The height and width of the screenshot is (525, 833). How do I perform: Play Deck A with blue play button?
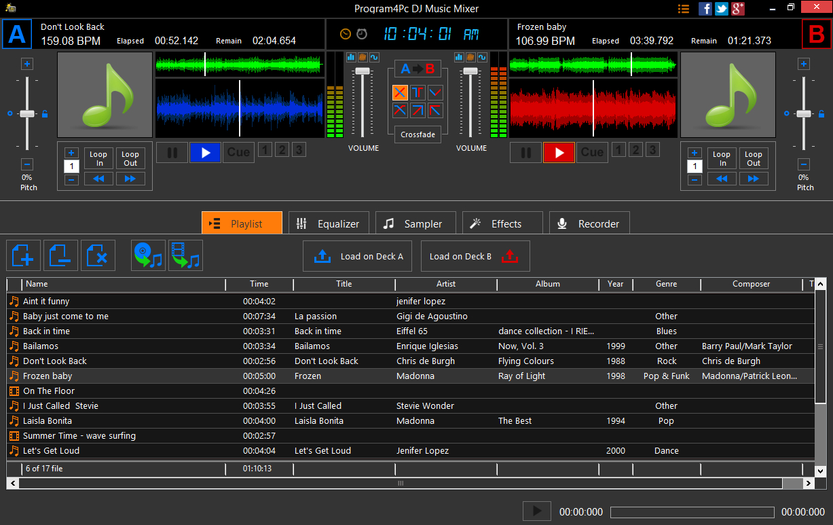coord(206,153)
